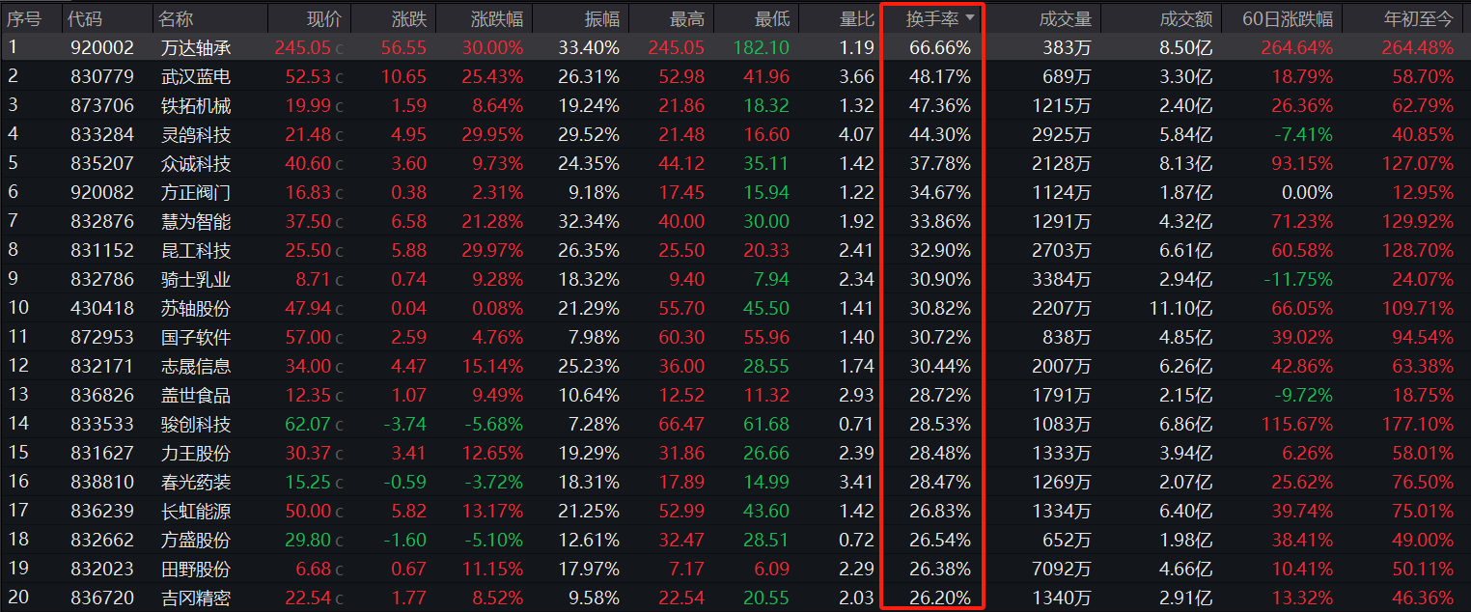Click 成交量 value 7092万
1471x612 pixels.
pos(1062,569)
